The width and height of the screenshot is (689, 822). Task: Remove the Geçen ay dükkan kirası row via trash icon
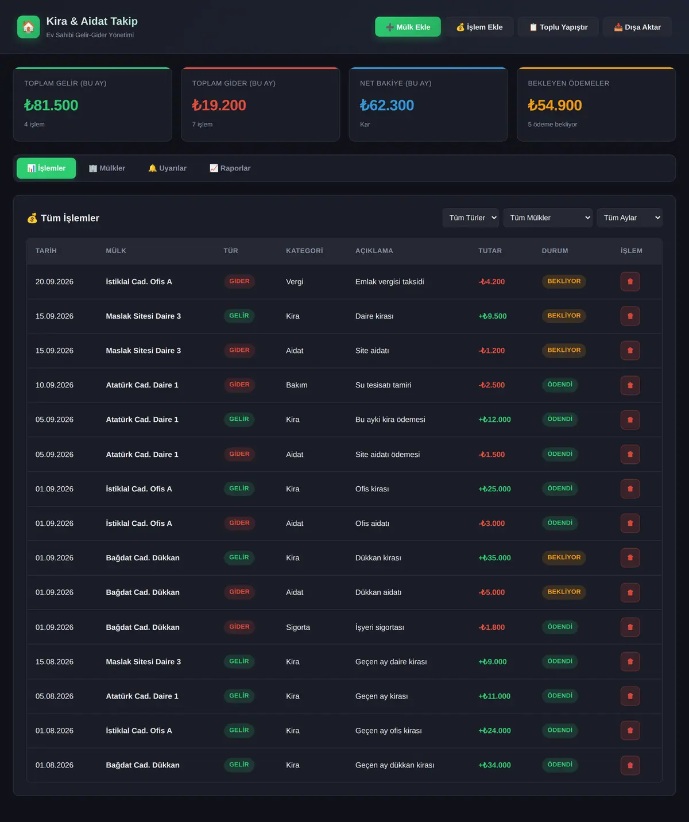[630, 765]
